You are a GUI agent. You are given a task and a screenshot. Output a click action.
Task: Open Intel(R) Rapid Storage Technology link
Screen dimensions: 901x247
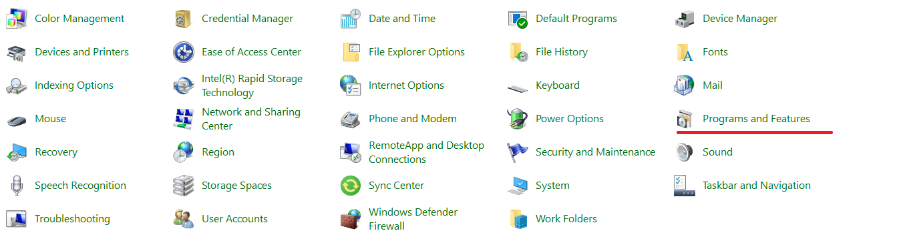coord(252,85)
